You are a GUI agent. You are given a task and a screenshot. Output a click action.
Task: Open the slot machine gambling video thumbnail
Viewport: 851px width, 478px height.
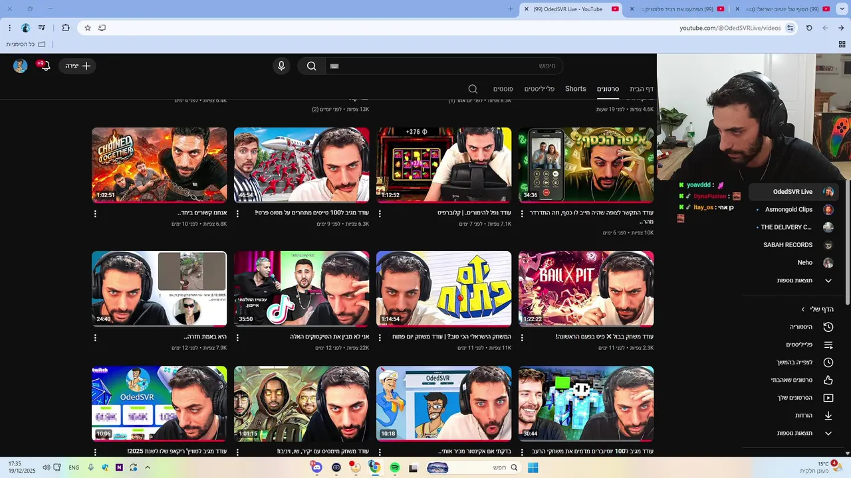(443, 165)
